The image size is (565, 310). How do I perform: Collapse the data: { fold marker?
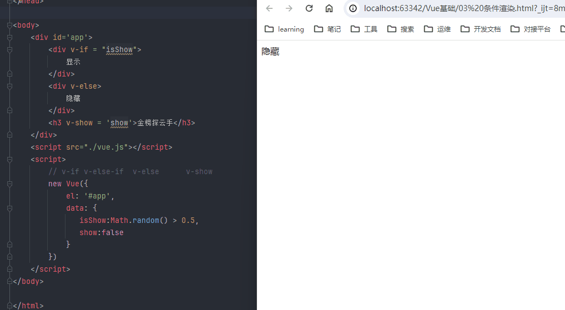tap(10, 208)
